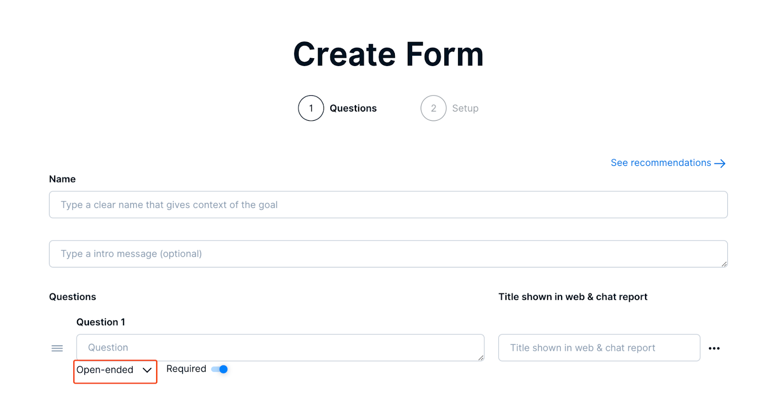Viewport: 783px width, 406px height.
Task: Click the Title shown in web & chat report field
Action: 598,348
